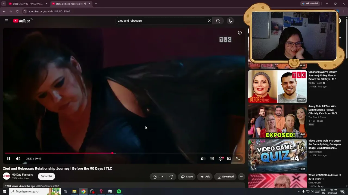
Task: Visit The Fiancé Phase channel
Action: tap(317, 117)
